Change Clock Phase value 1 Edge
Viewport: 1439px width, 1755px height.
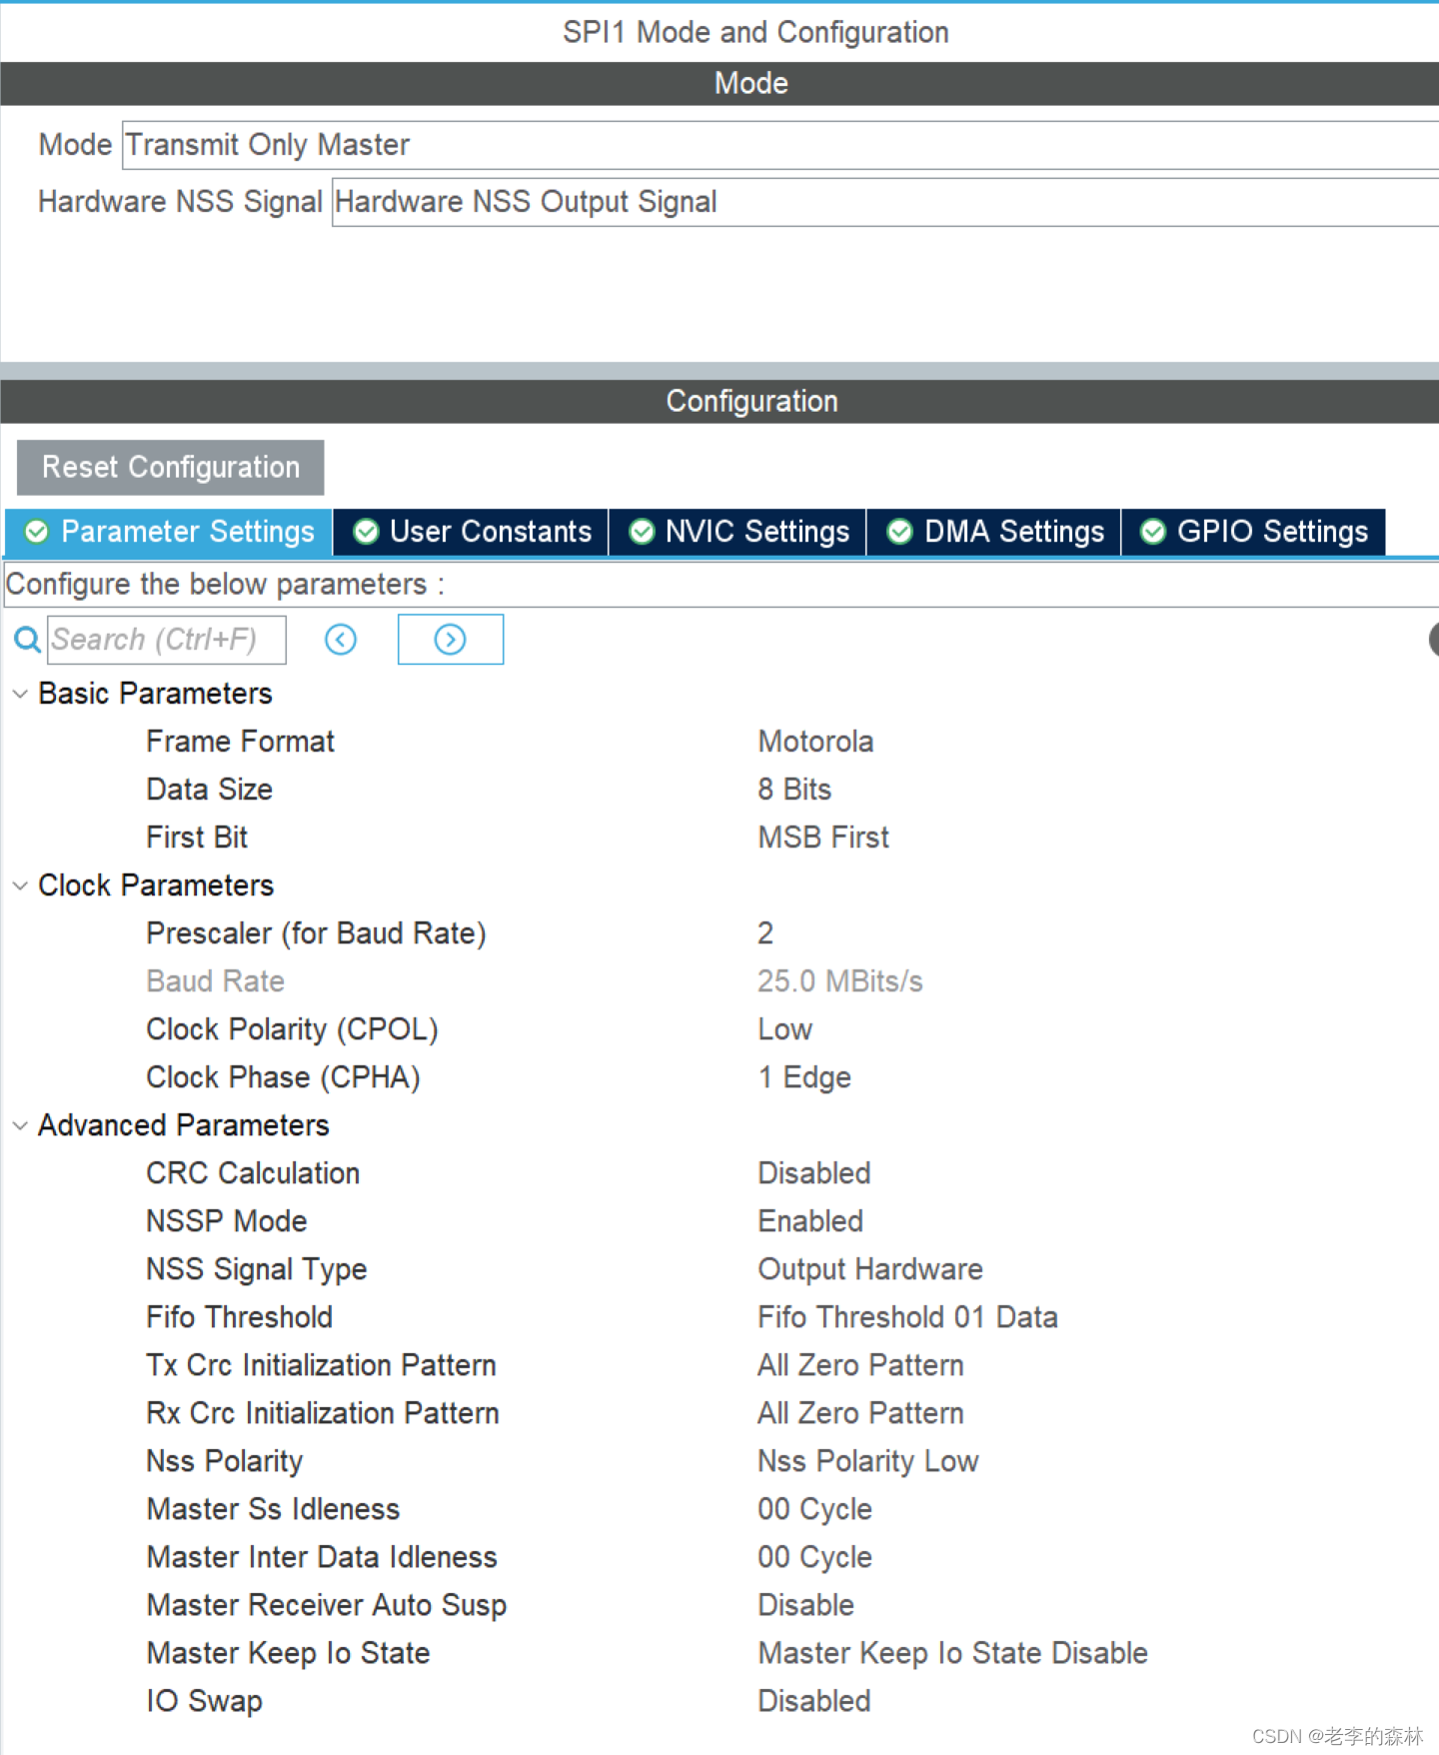click(x=804, y=1077)
